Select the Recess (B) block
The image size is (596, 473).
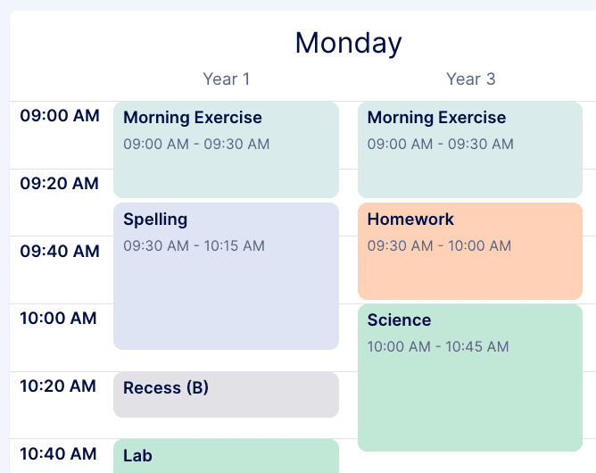pyautogui.click(x=226, y=394)
